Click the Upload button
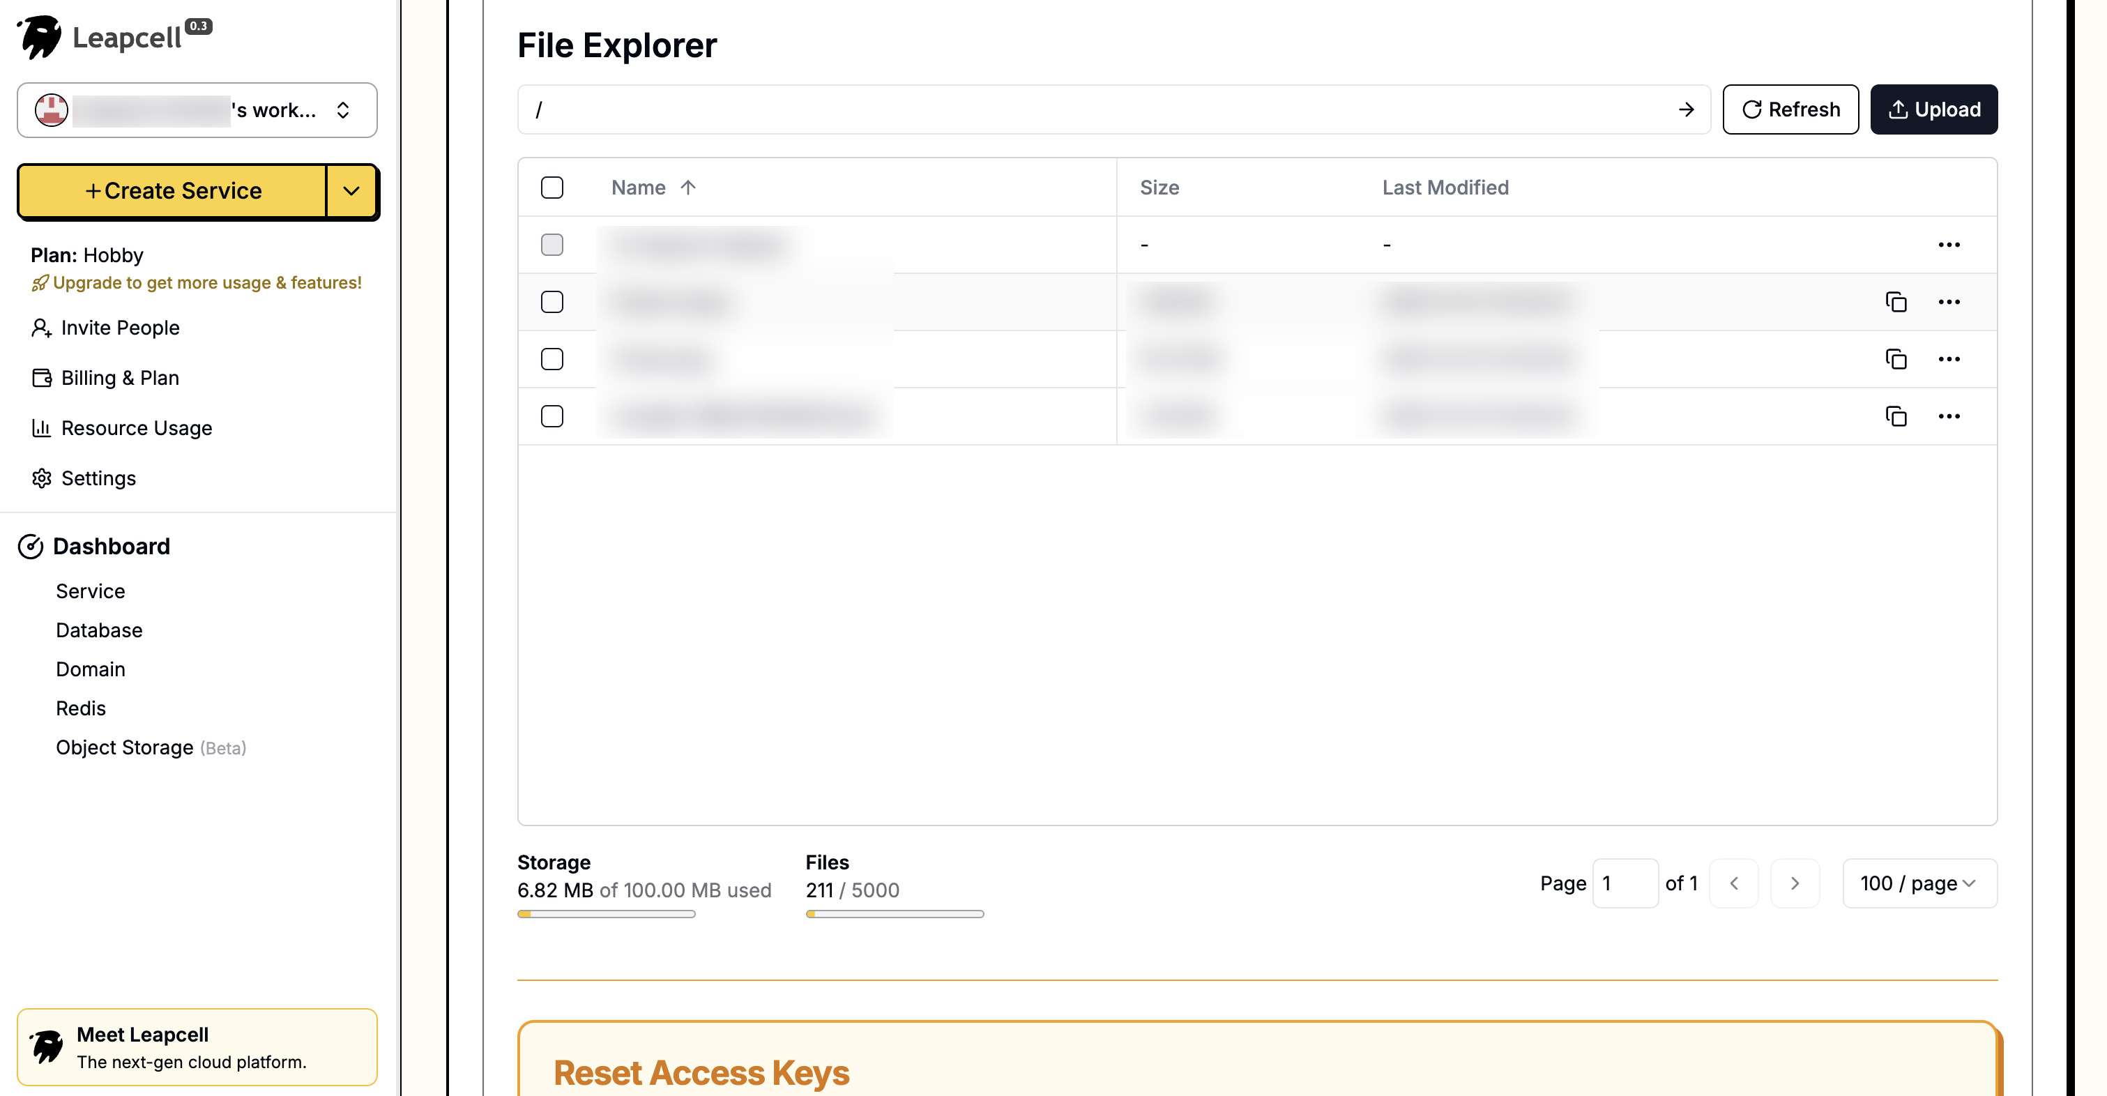Viewport: 2107px width, 1096px height. pos(1933,109)
